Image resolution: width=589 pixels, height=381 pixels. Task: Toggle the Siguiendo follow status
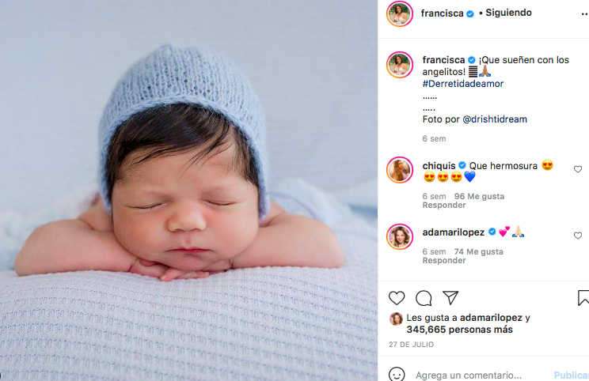[x=508, y=13]
